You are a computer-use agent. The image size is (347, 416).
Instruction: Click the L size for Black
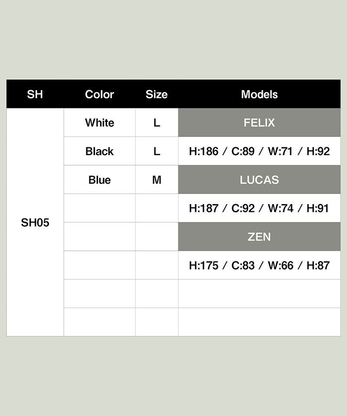pos(157,151)
